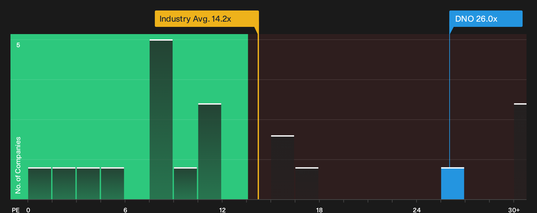Select the blue DNO histogram bar
The image size is (537, 213).
(453, 183)
